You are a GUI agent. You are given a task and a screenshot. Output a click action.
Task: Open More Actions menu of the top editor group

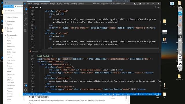click(159, 7)
